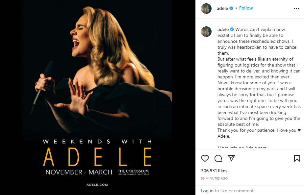Image resolution: width=304 pixels, height=195 pixels.
Task: Click the verified badge beside the caption username
Action: point(232,29)
